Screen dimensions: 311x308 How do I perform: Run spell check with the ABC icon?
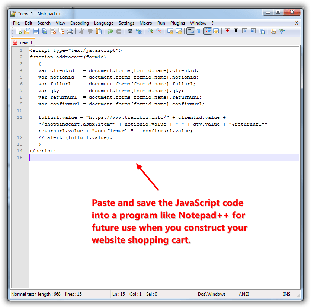282,31
